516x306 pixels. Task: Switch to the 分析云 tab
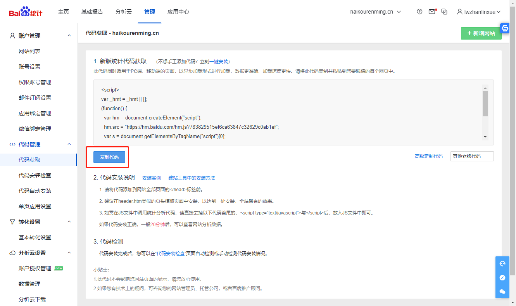click(x=124, y=12)
